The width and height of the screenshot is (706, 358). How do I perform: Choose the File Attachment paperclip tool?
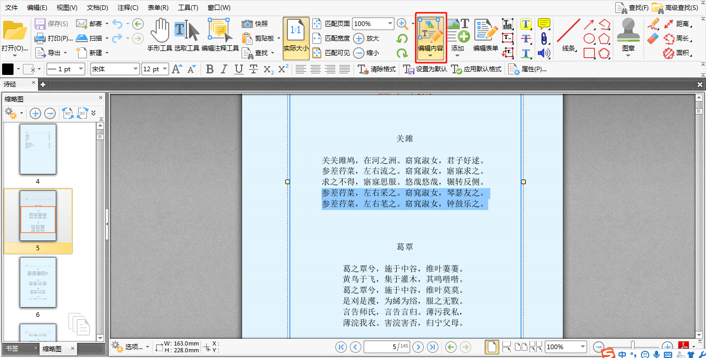pos(544,39)
